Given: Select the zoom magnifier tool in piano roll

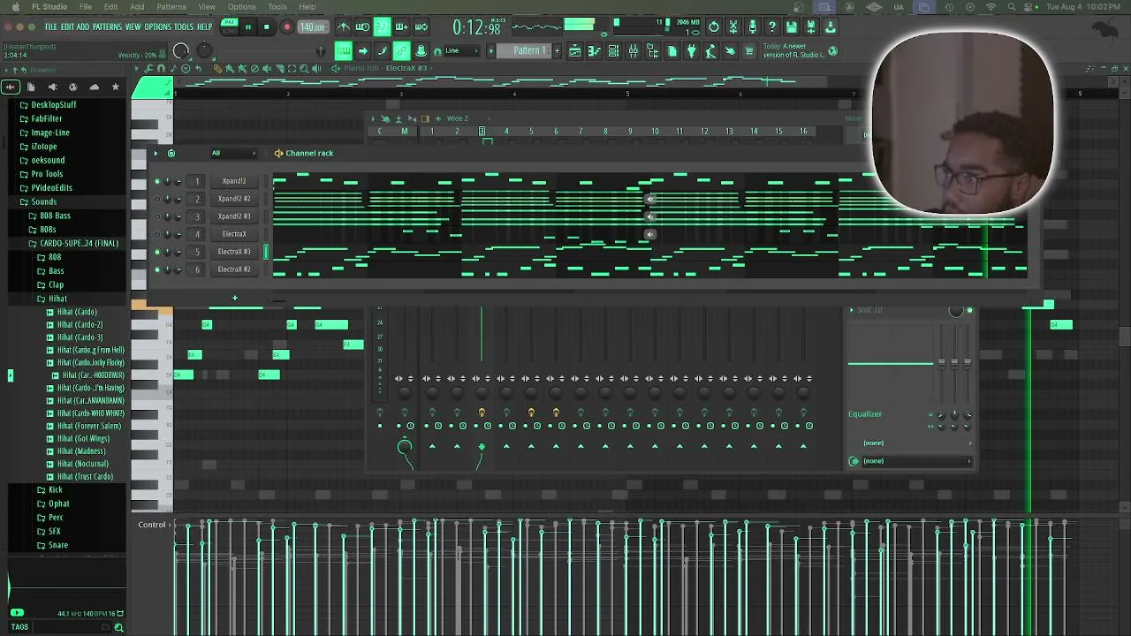Looking at the screenshot, I should [304, 68].
